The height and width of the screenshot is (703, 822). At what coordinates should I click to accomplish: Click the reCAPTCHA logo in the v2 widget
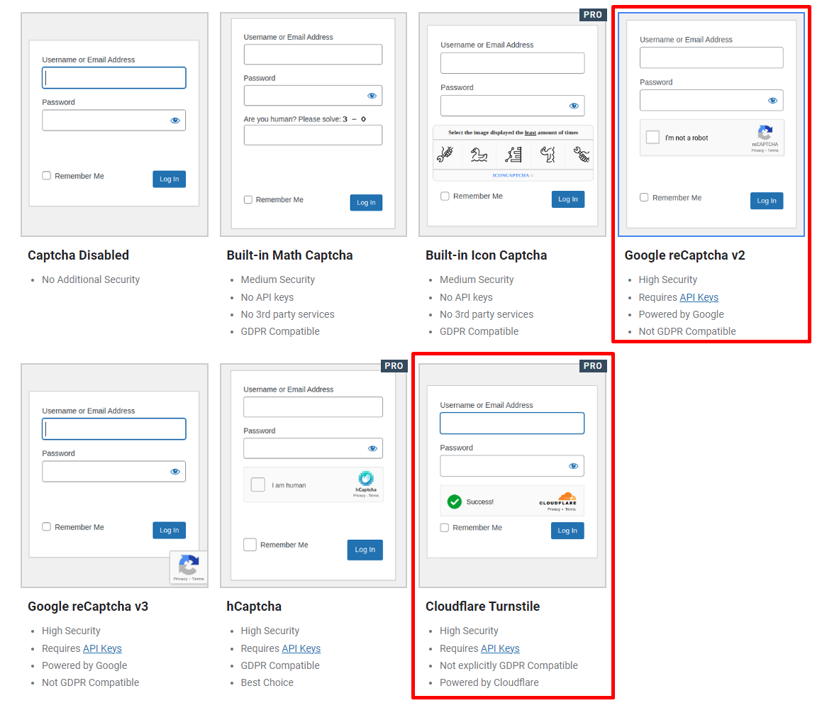click(x=765, y=133)
